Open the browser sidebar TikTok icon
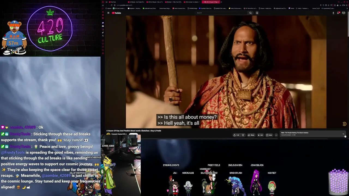 coord(103,33)
